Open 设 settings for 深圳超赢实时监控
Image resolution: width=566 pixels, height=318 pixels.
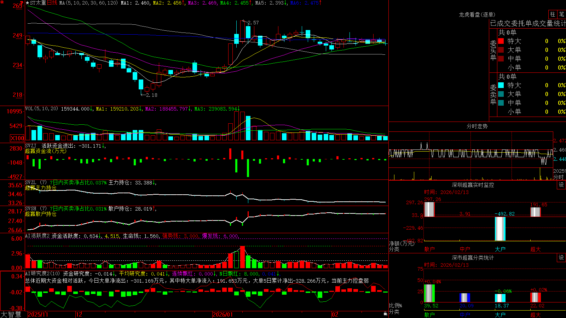click(x=561, y=185)
